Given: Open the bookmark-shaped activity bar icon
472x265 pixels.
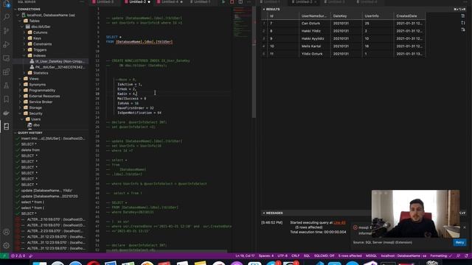Looking at the screenshot, I should pyautogui.click(x=7, y=99).
